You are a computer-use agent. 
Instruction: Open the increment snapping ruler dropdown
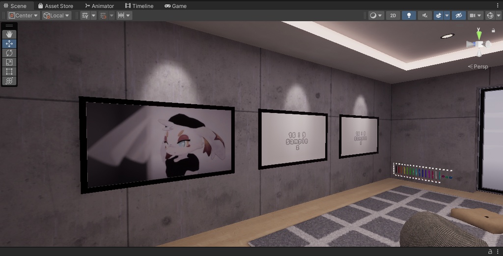click(x=124, y=15)
